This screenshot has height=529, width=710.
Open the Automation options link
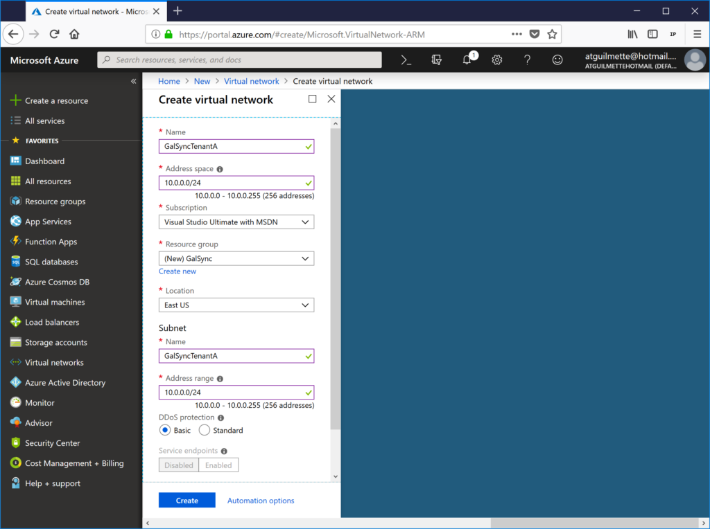tap(261, 500)
